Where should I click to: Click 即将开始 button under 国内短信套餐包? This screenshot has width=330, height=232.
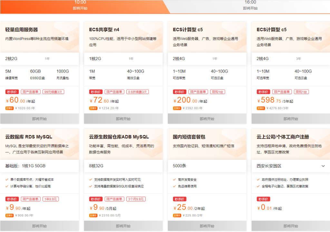click(207, 226)
